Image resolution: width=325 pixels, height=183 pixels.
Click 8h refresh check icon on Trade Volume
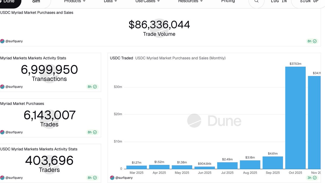click(315, 41)
